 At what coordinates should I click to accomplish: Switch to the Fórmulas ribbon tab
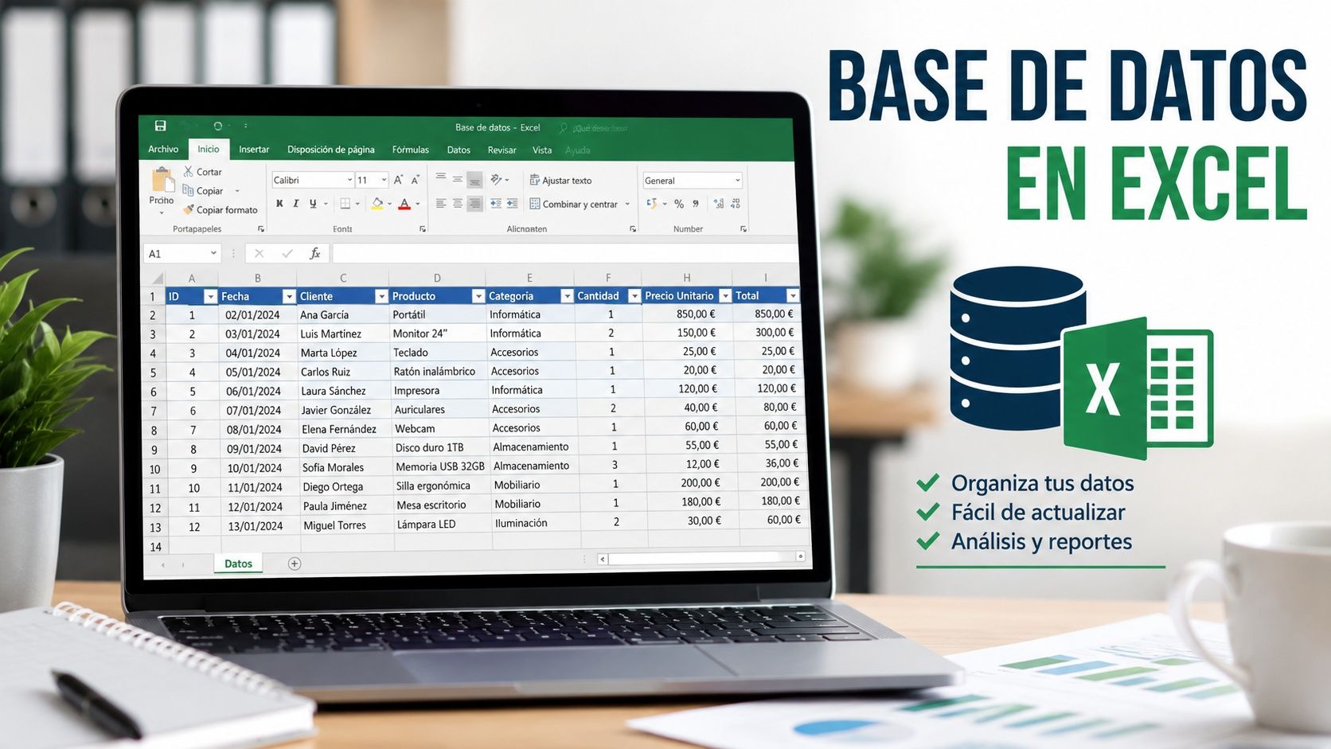411,150
